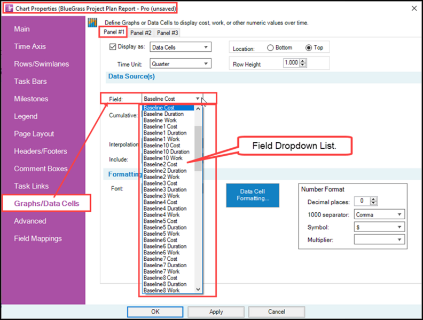Open the Symbol $ dropdown
This screenshot has height=320, width=423.
pos(379,227)
